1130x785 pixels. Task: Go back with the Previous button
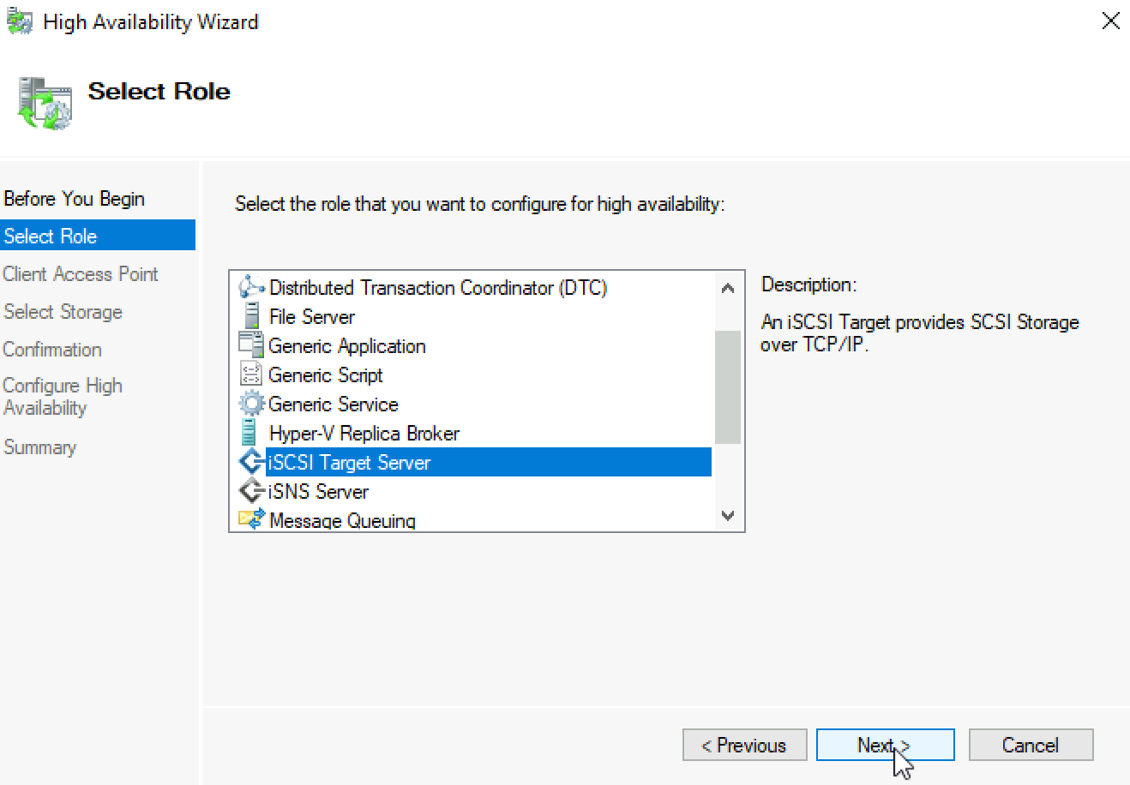coord(744,745)
